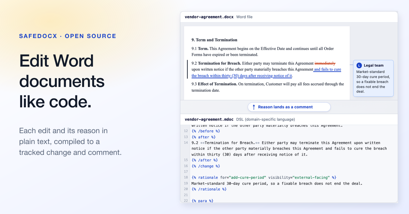The image size is (409, 214).
Task: Select the 'Legal team' comment author name
Action: (374, 65)
